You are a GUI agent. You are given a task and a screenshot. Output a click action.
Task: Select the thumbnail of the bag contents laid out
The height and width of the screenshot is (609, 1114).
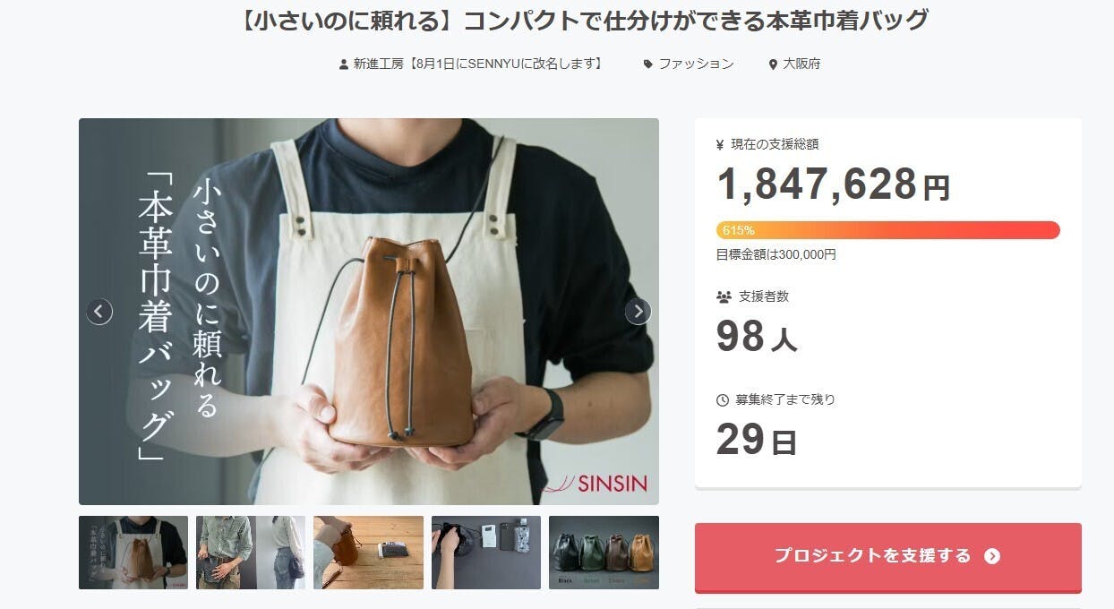[x=486, y=553]
